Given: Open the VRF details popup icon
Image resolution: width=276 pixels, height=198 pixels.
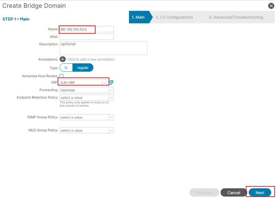Looking at the screenshot, I should (111, 82).
